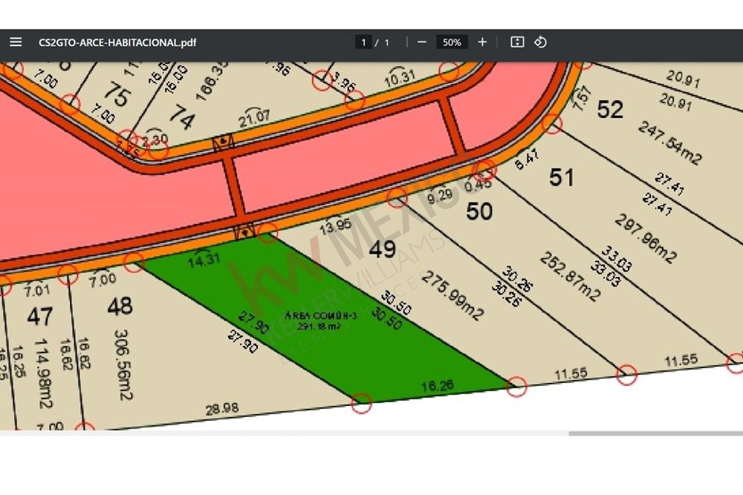Click the 50% zoom level field

click(452, 42)
